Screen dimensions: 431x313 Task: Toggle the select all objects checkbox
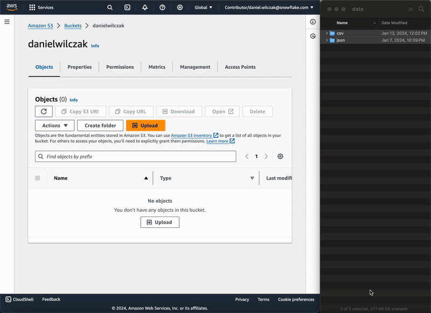coord(38,178)
